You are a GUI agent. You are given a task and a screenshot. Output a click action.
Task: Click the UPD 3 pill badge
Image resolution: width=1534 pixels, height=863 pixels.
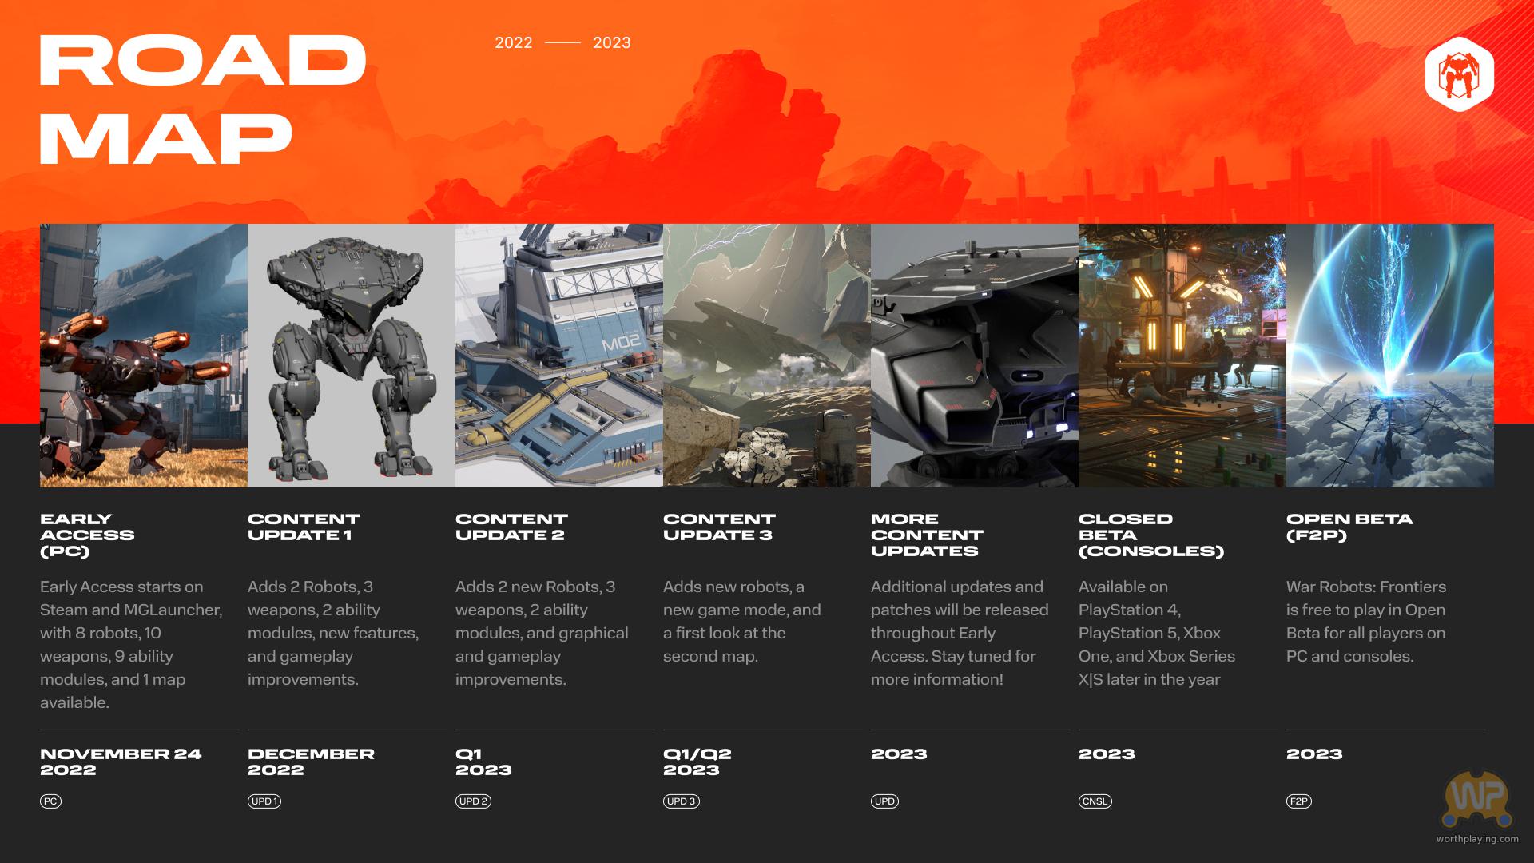(681, 801)
